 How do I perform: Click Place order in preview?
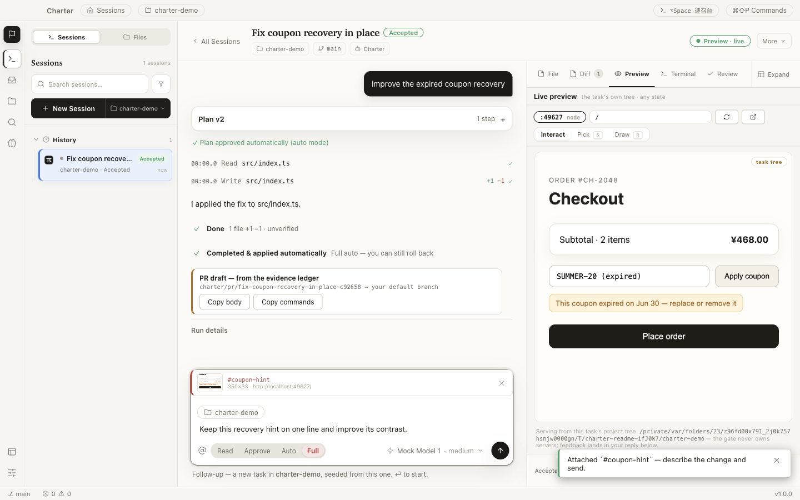pos(663,336)
